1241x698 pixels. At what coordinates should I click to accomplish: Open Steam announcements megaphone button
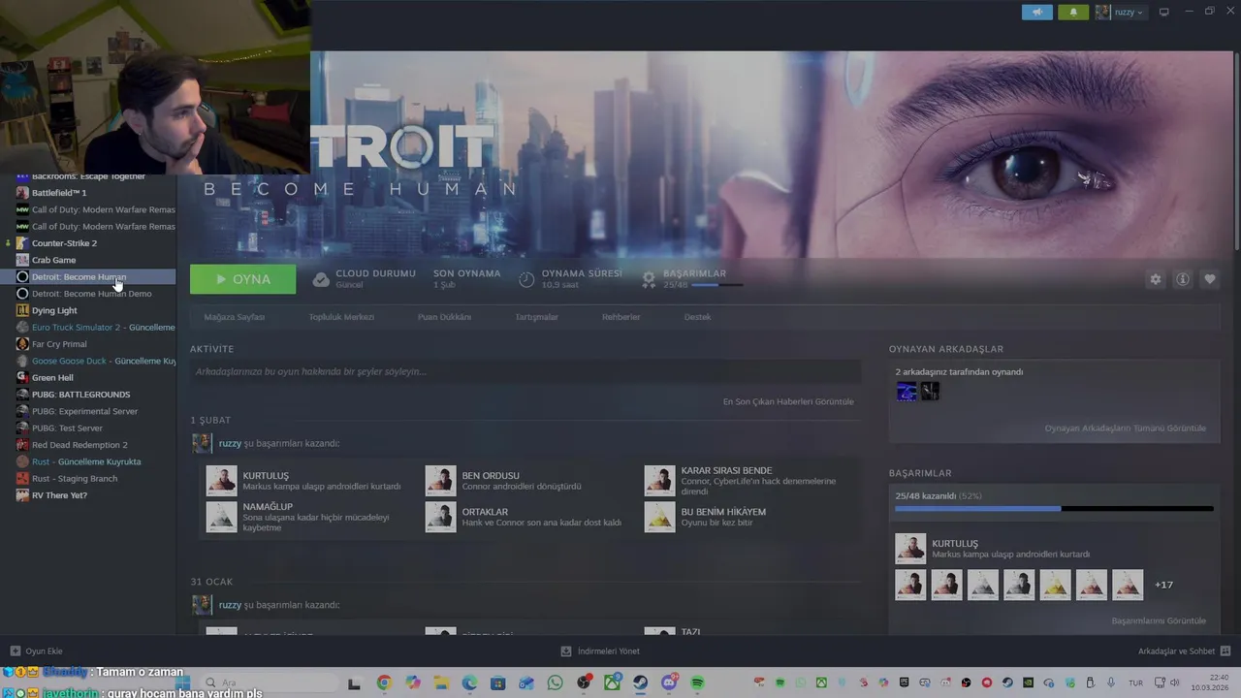click(x=1036, y=13)
